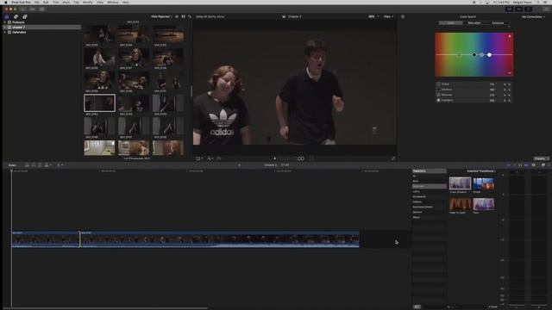Toggle snapping in timeline toolbar
552x310 pixels.
point(526,165)
